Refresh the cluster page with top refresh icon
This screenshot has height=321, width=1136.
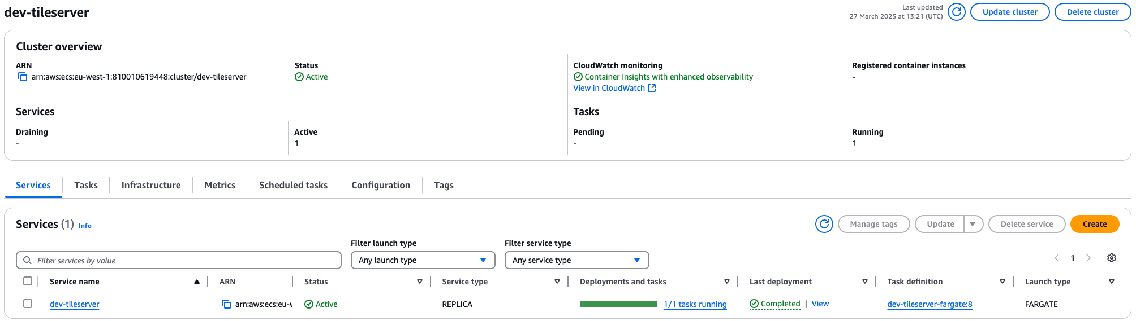pyautogui.click(x=956, y=12)
